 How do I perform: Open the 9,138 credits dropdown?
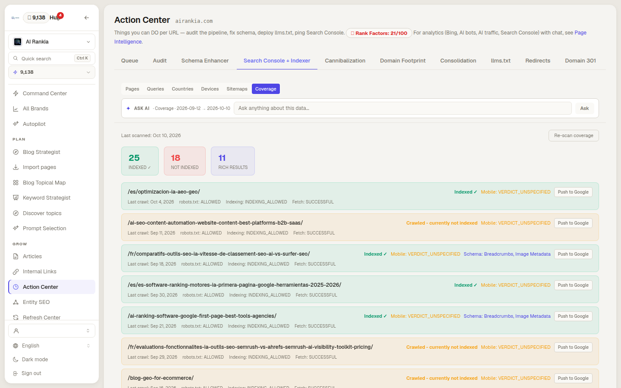pos(52,72)
